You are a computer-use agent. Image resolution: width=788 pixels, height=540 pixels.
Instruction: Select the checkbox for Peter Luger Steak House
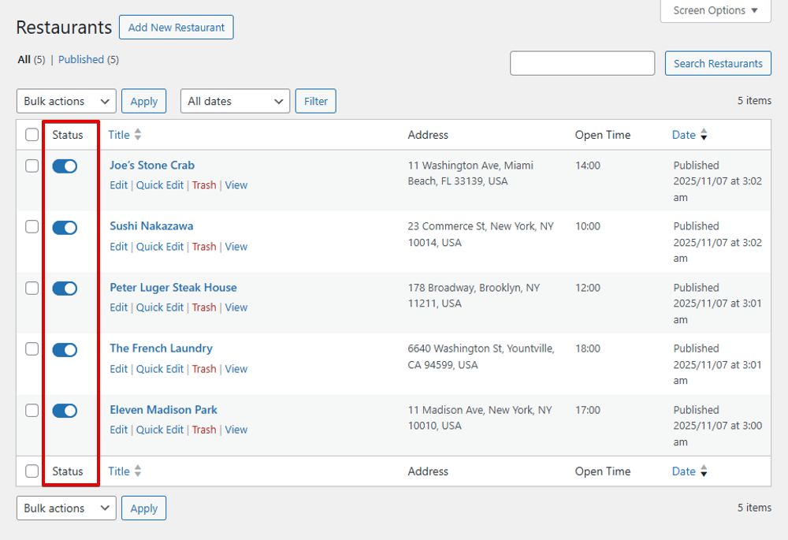pyautogui.click(x=32, y=288)
